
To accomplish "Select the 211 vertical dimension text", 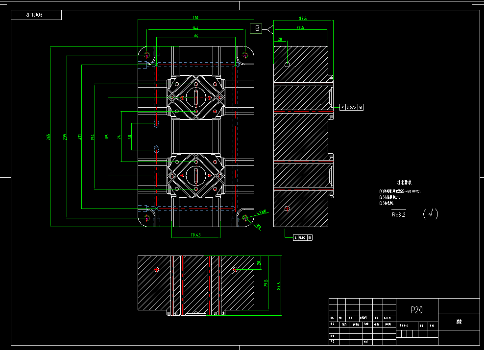I will [x=80, y=137].
